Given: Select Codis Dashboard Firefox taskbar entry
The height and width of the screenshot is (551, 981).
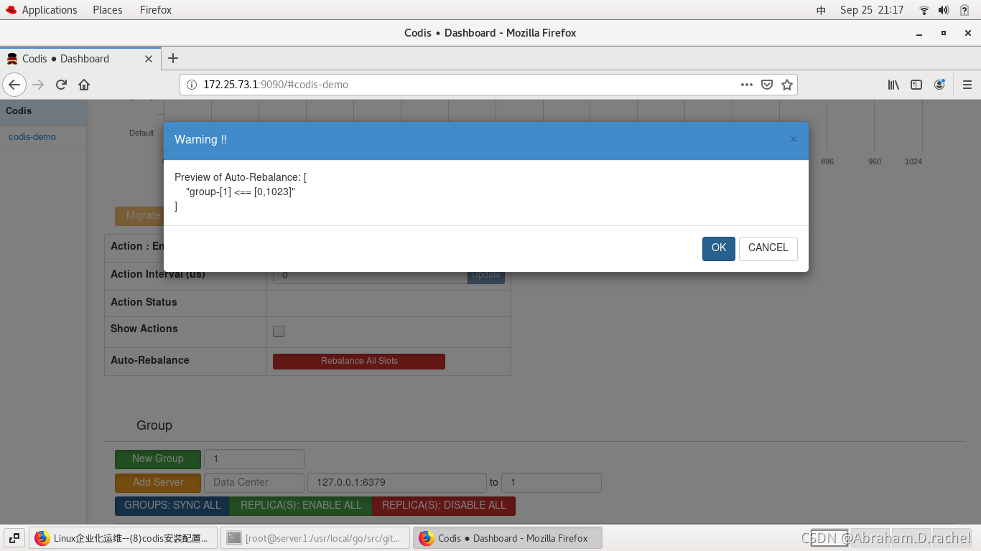Looking at the screenshot, I should [508, 538].
